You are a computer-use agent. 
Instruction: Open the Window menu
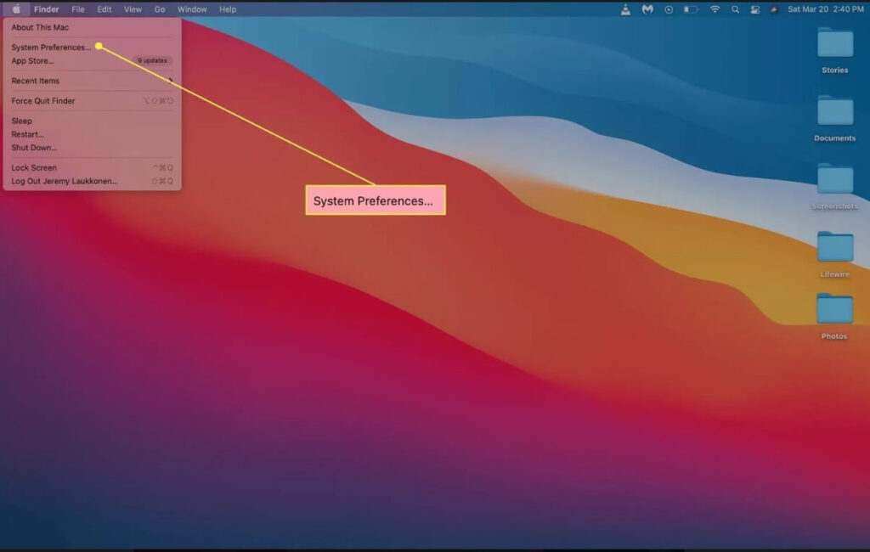192,9
